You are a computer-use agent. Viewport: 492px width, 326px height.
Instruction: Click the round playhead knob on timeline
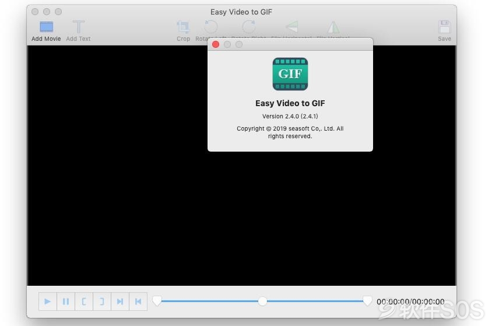pos(263,301)
